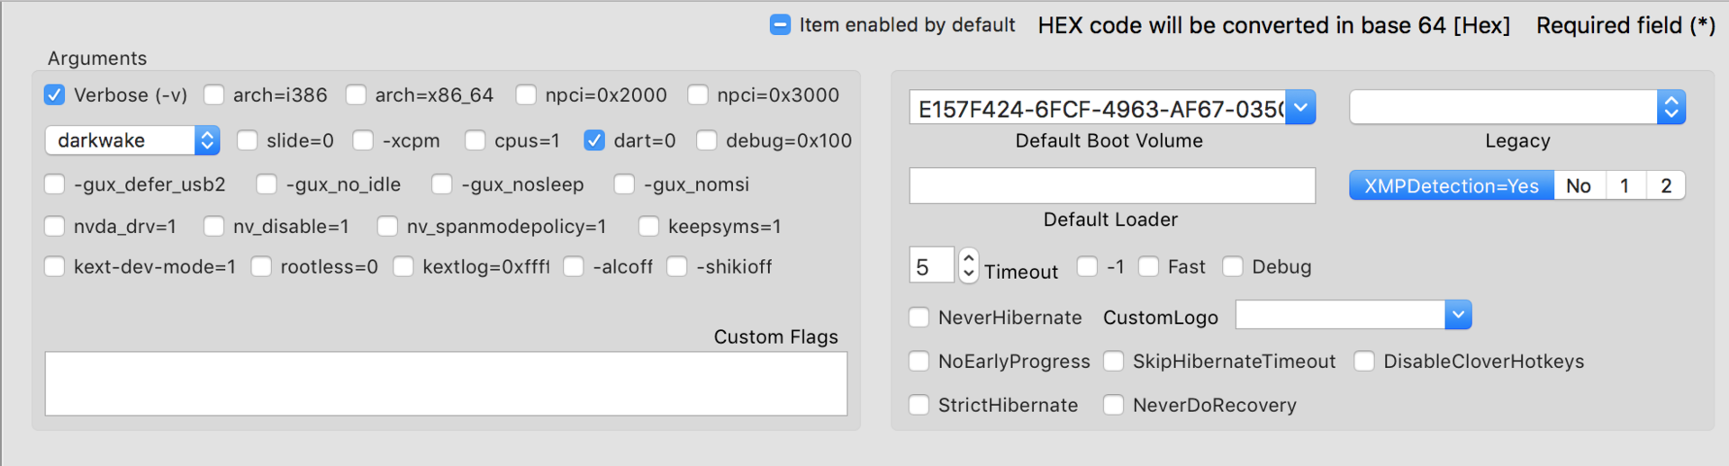The image size is (1729, 466).
Task: Enable the arch=x86_64 boot argument
Action: pyautogui.click(x=357, y=95)
